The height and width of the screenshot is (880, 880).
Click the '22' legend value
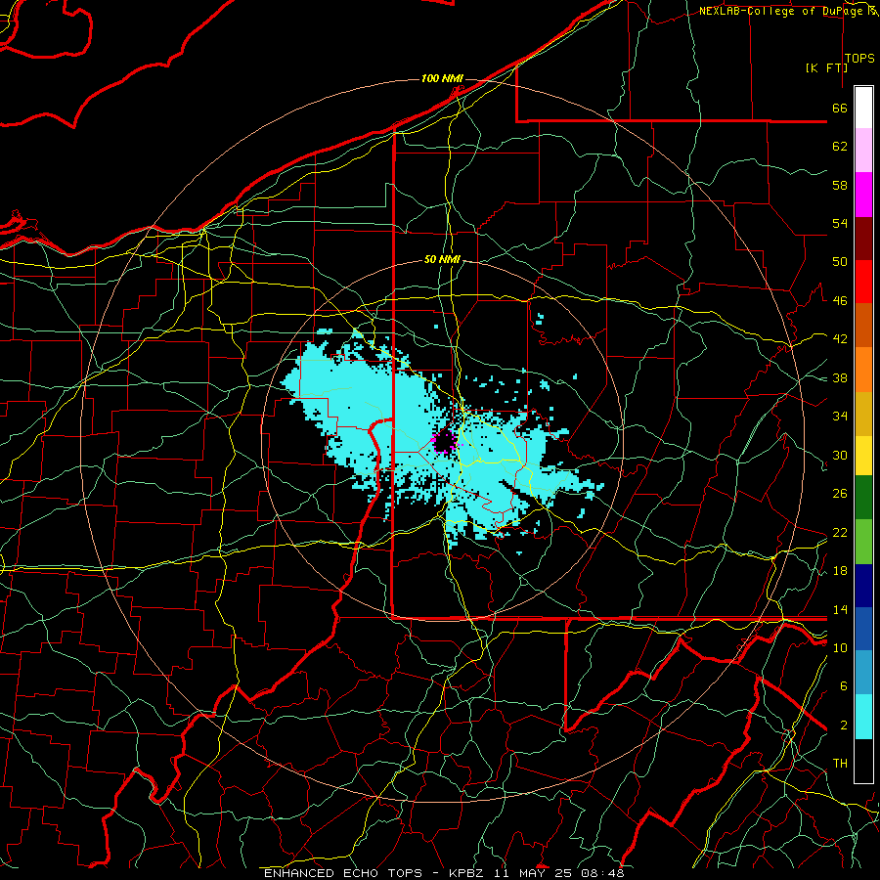[x=840, y=532]
